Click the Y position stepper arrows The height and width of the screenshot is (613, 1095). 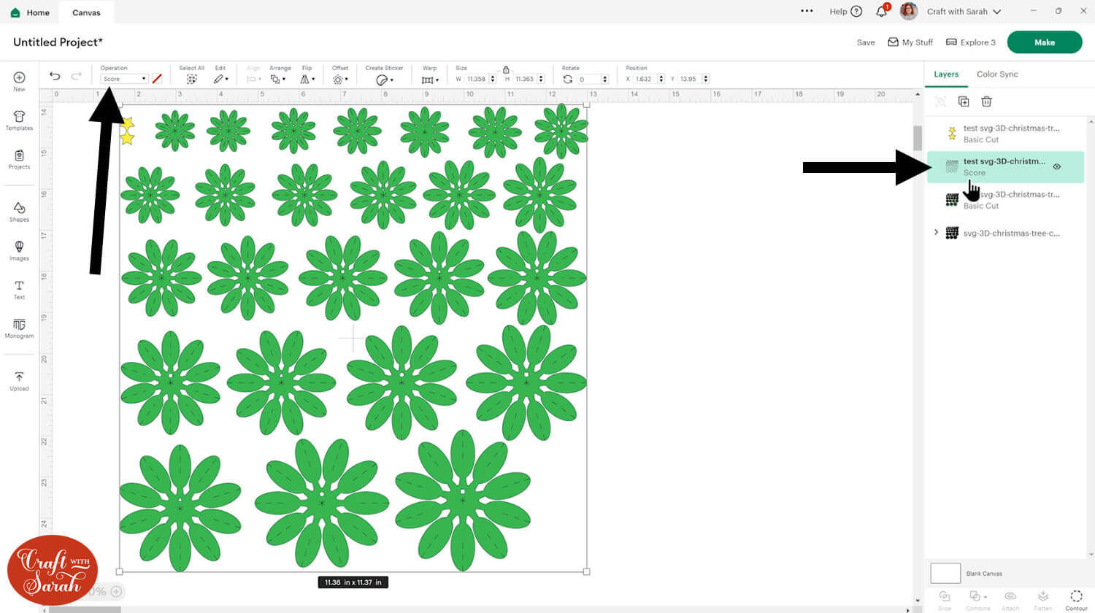tap(705, 79)
